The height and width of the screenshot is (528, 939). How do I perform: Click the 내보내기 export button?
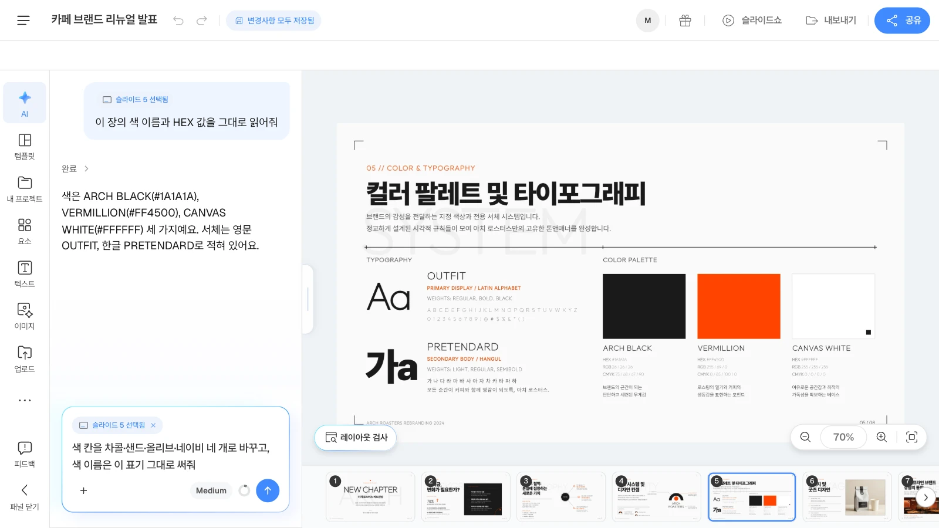click(831, 21)
